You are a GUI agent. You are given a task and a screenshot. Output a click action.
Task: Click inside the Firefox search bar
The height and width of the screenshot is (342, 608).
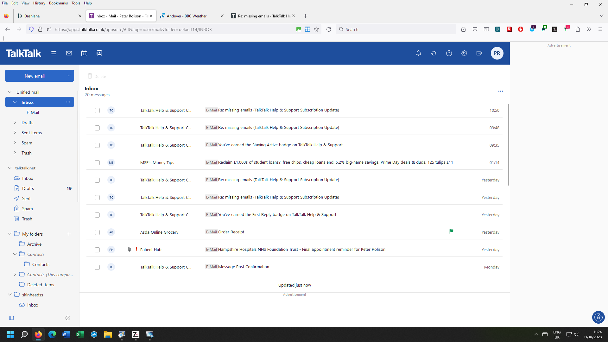380,29
